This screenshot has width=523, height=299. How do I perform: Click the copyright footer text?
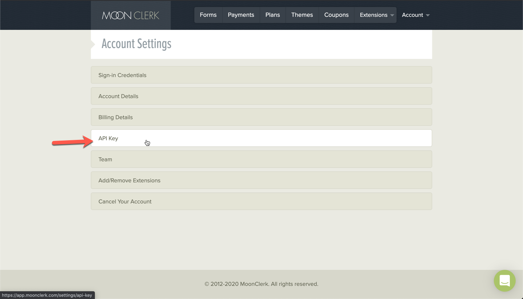click(x=261, y=284)
